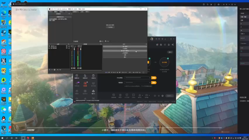
Task: Move the selected OBS source up
Action: [58, 70]
